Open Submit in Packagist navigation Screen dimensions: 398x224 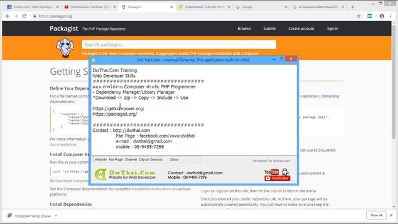point(269,29)
